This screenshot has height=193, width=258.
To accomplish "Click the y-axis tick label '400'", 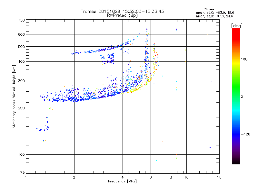I will [21, 61].
